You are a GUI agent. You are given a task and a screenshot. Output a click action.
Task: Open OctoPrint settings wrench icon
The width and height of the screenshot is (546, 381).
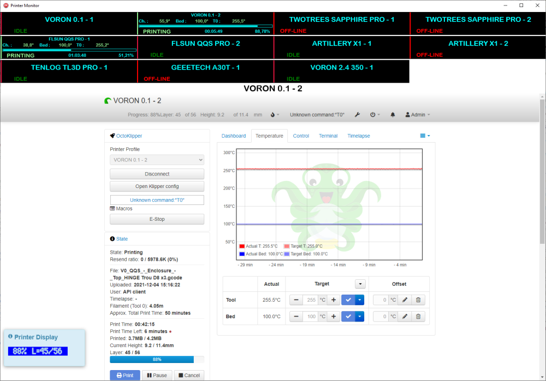[x=357, y=115]
